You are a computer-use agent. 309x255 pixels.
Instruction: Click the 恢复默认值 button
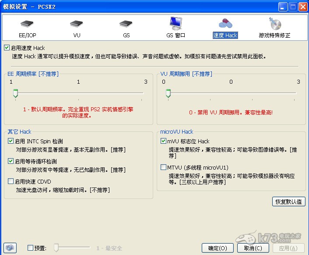click(288, 202)
